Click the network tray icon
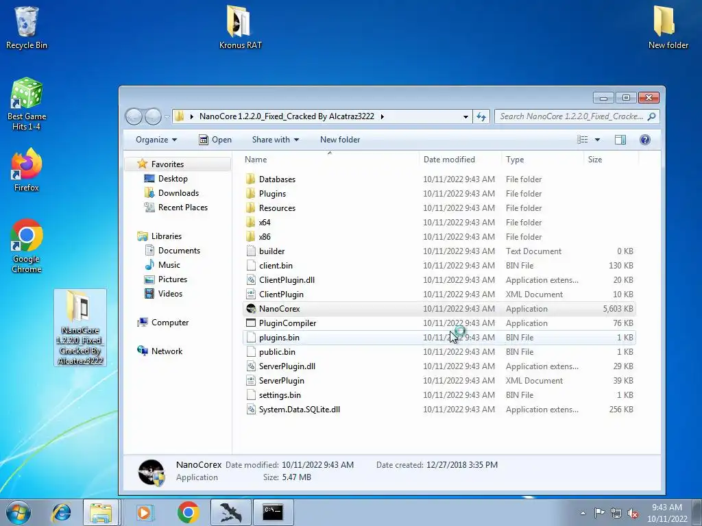This screenshot has height=526, width=702. 616,513
